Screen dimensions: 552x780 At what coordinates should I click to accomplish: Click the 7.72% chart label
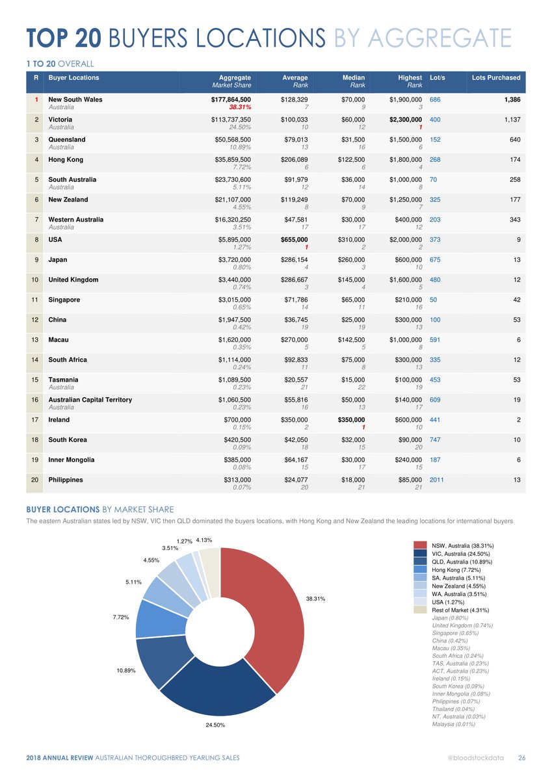(x=122, y=617)
